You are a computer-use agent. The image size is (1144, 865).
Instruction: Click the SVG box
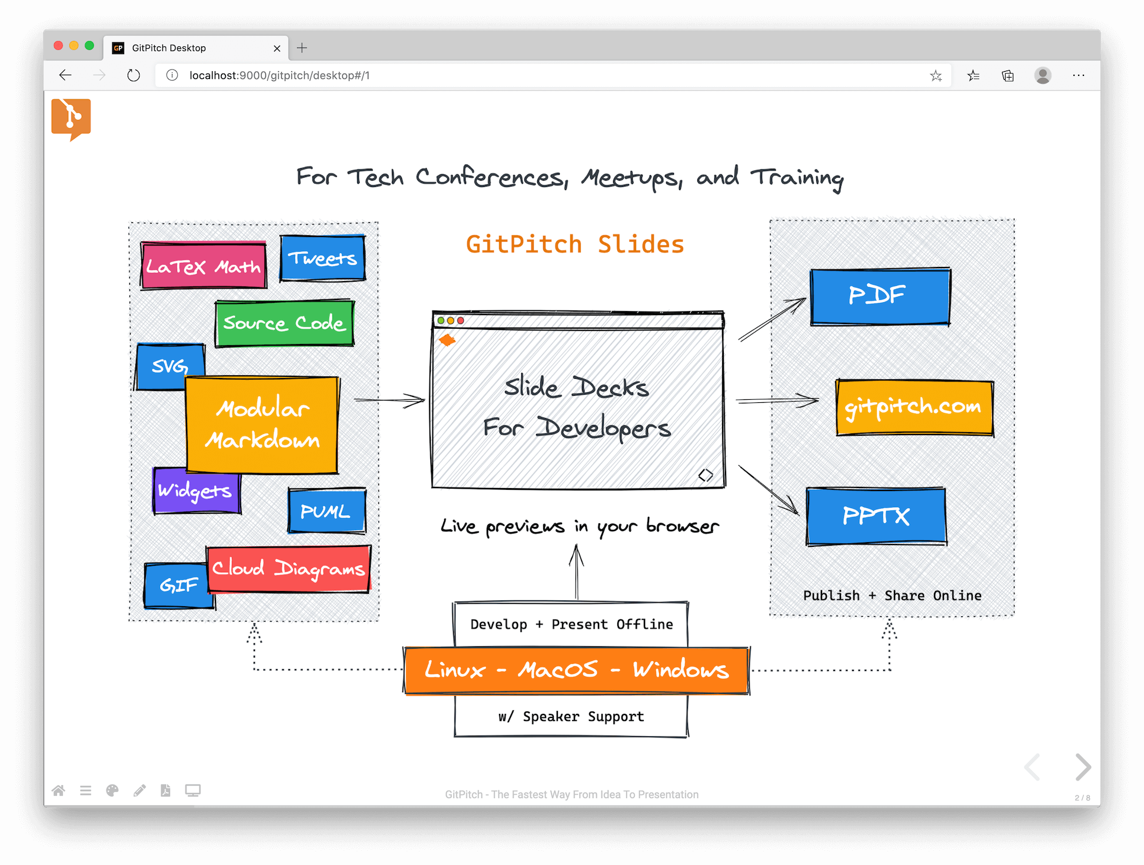[x=169, y=366]
